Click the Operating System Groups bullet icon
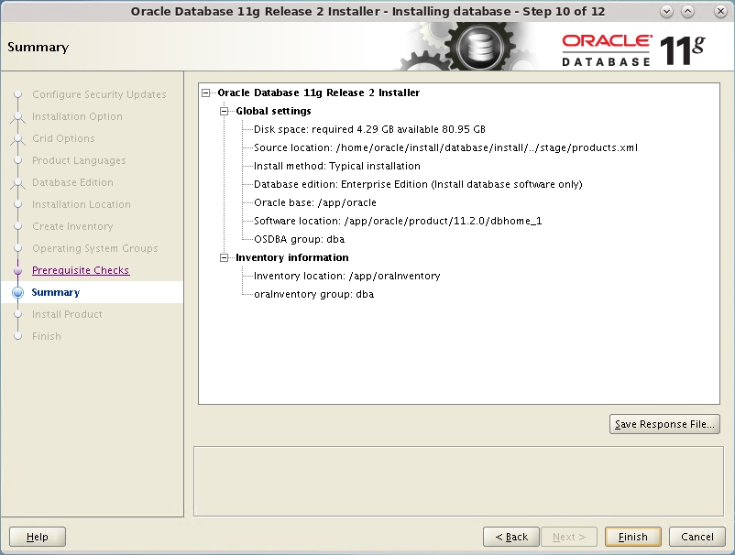This screenshot has height=555, width=735. pos(17,249)
